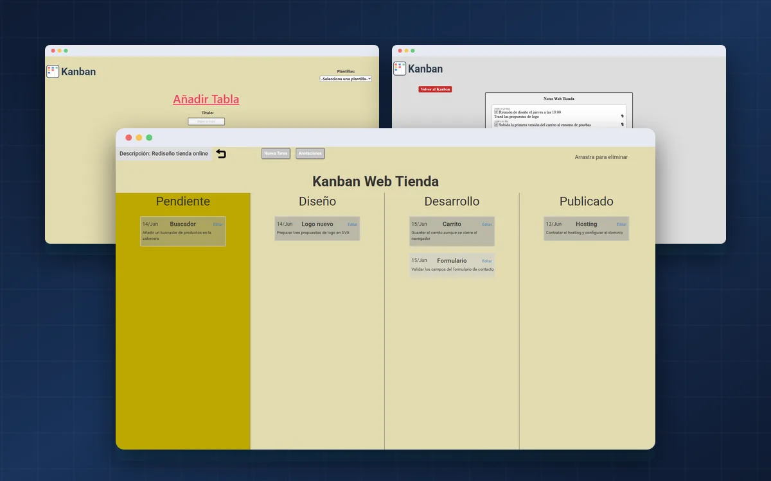The image size is (771, 481).
Task: Minimize the front Kanban window with yellow button
Action: [x=139, y=138]
